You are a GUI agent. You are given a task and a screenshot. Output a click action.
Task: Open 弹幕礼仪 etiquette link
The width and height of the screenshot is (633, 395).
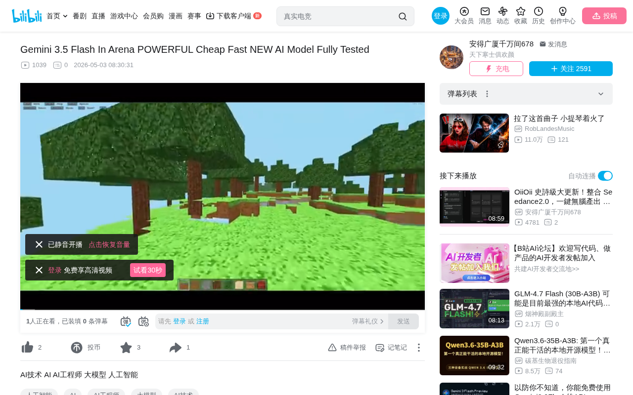point(368,321)
